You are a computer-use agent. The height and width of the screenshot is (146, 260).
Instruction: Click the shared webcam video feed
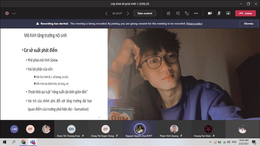point(184,74)
